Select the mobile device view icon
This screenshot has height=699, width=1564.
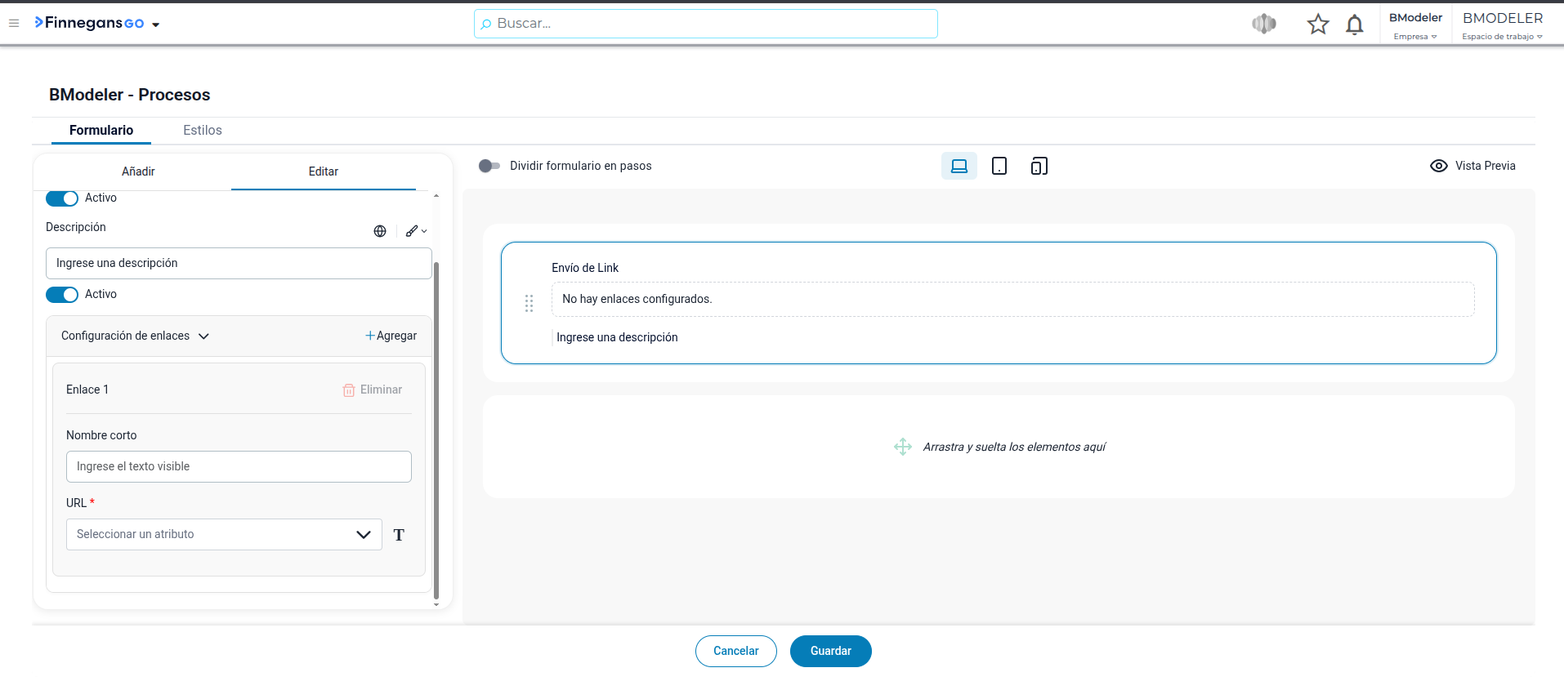click(x=1039, y=166)
